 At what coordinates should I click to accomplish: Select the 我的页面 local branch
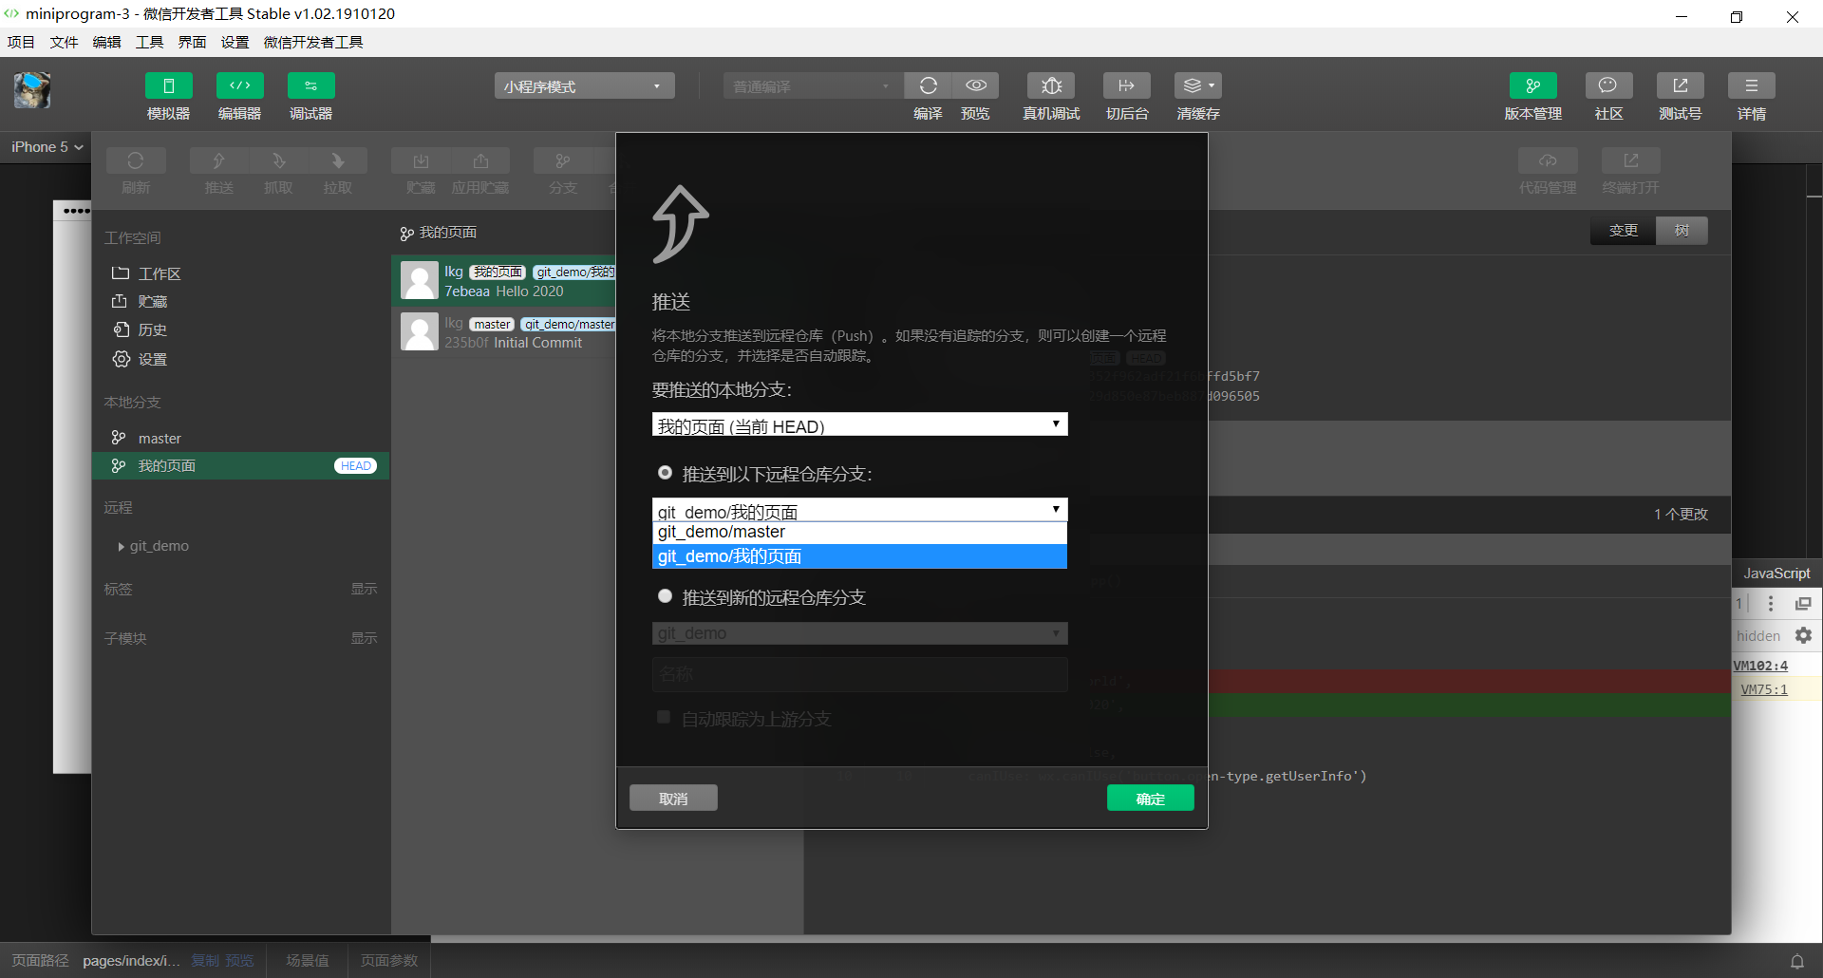point(240,465)
